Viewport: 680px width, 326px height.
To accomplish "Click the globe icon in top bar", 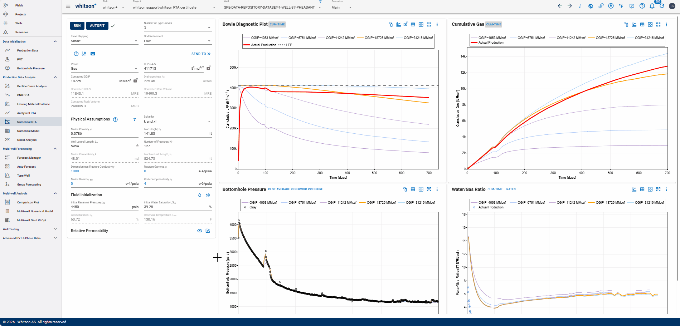I will pyautogui.click(x=591, y=6).
